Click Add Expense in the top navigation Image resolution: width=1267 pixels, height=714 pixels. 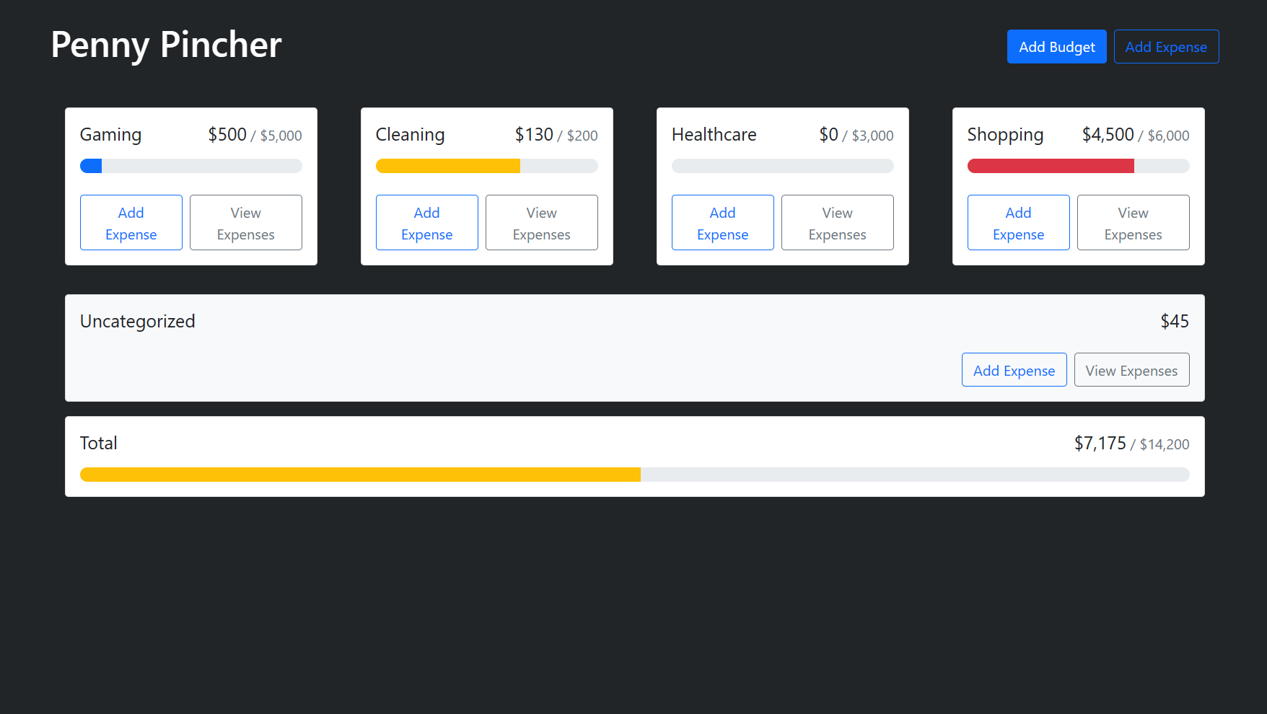pos(1166,46)
